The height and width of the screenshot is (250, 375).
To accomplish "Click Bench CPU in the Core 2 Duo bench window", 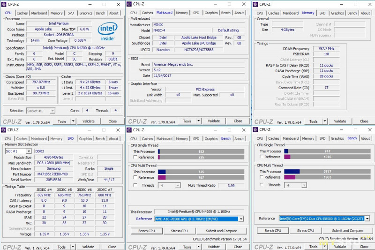I will [x=273, y=231].
